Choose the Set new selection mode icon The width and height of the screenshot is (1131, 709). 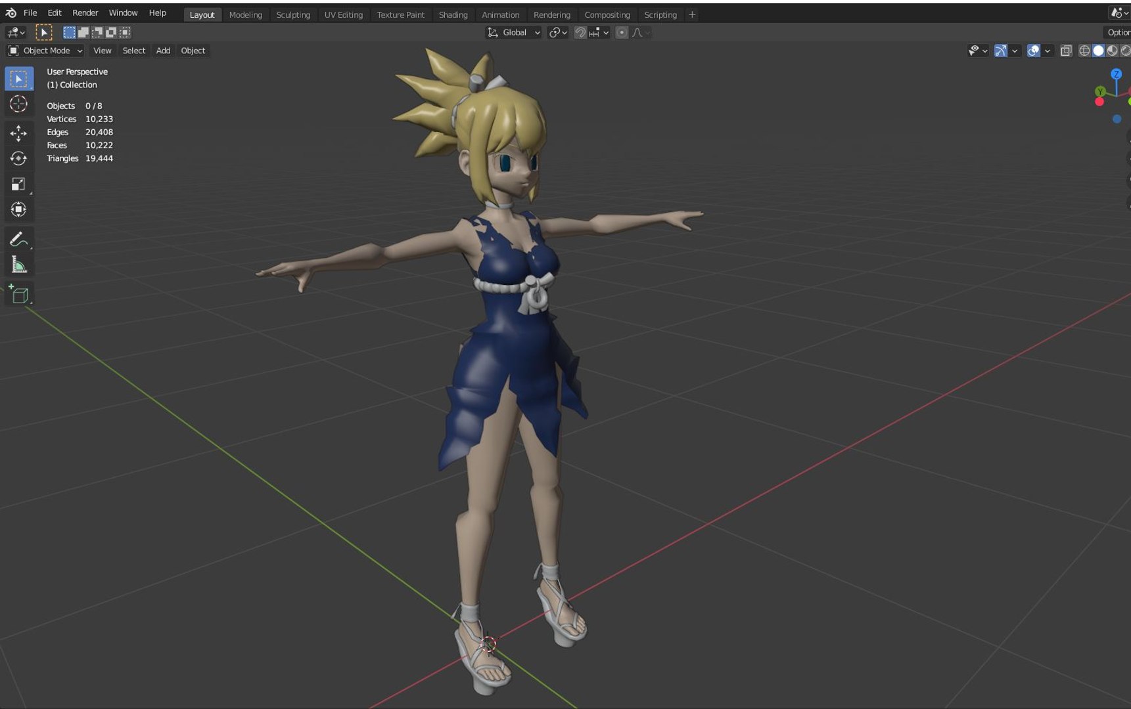click(x=69, y=32)
